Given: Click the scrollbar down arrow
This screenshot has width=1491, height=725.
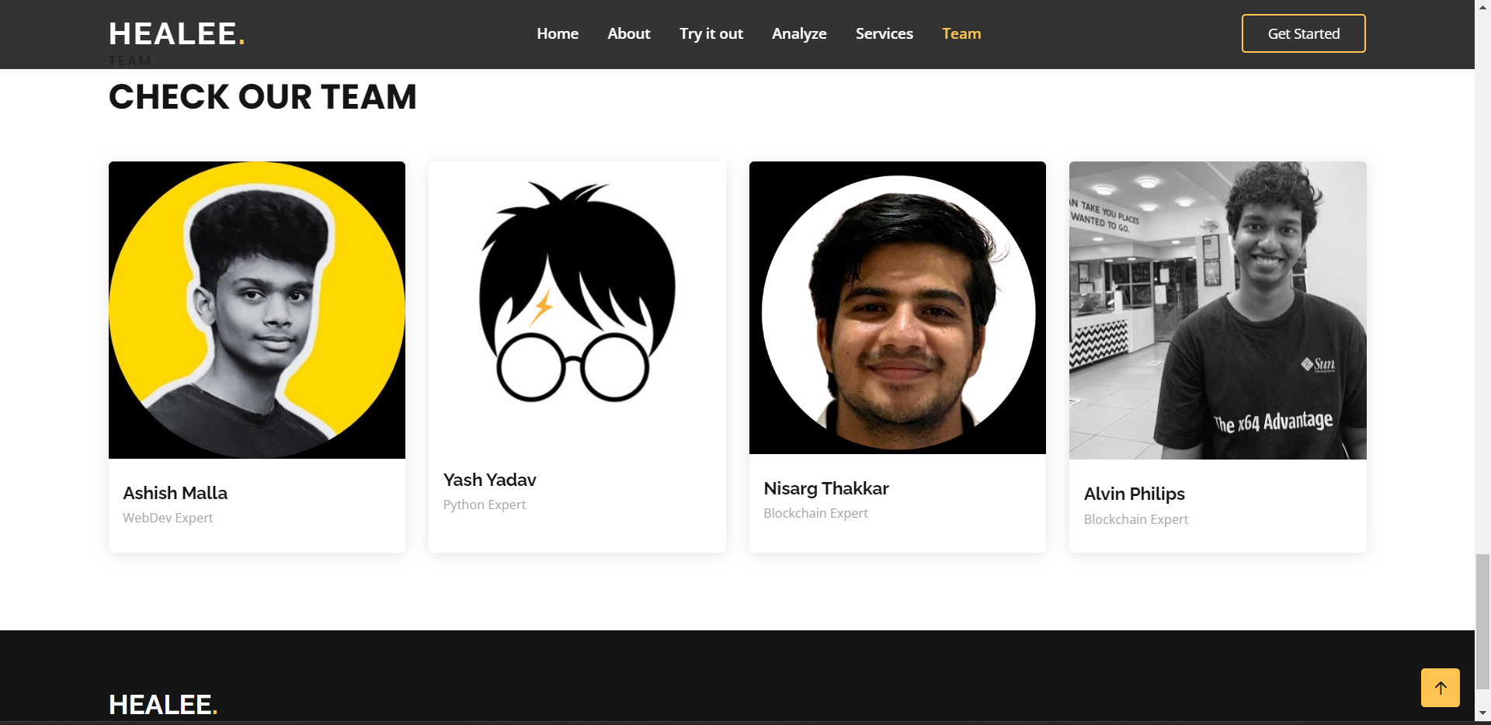Looking at the screenshot, I should pyautogui.click(x=1483, y=713).
